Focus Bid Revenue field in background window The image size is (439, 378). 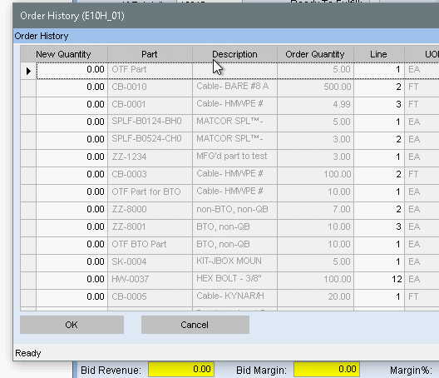[181, 370]
